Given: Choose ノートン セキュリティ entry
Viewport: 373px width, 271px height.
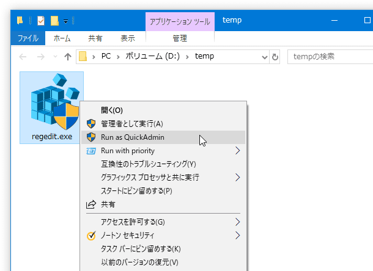Looking at the screenshot, I should pos(163,236).
